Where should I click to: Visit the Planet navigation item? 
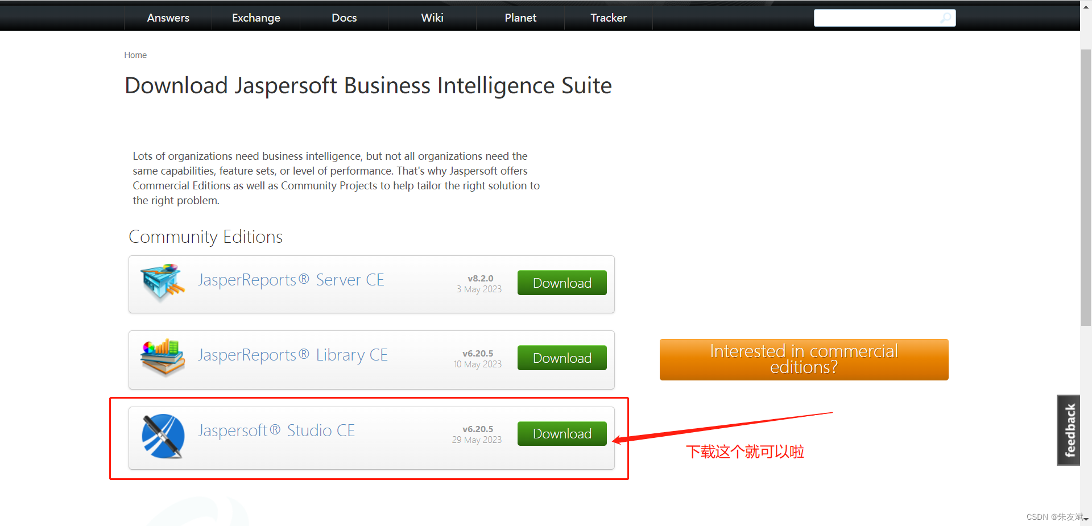520,18
